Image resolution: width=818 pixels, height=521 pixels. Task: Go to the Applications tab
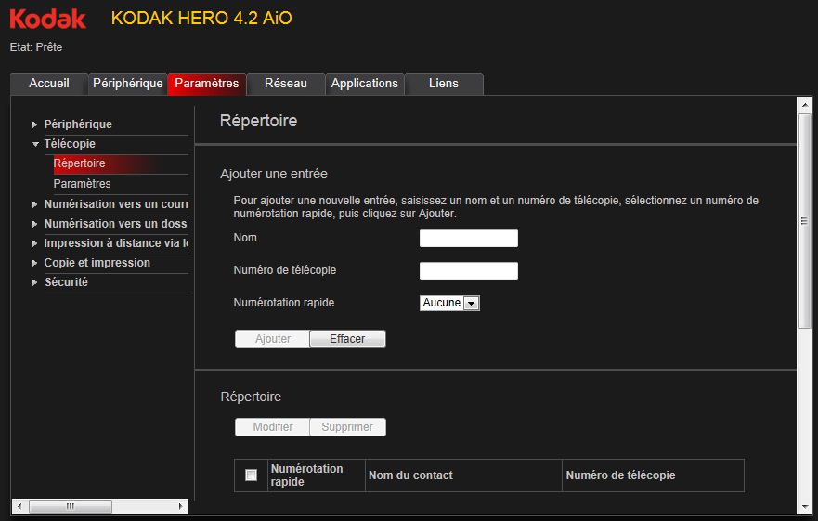365,84
